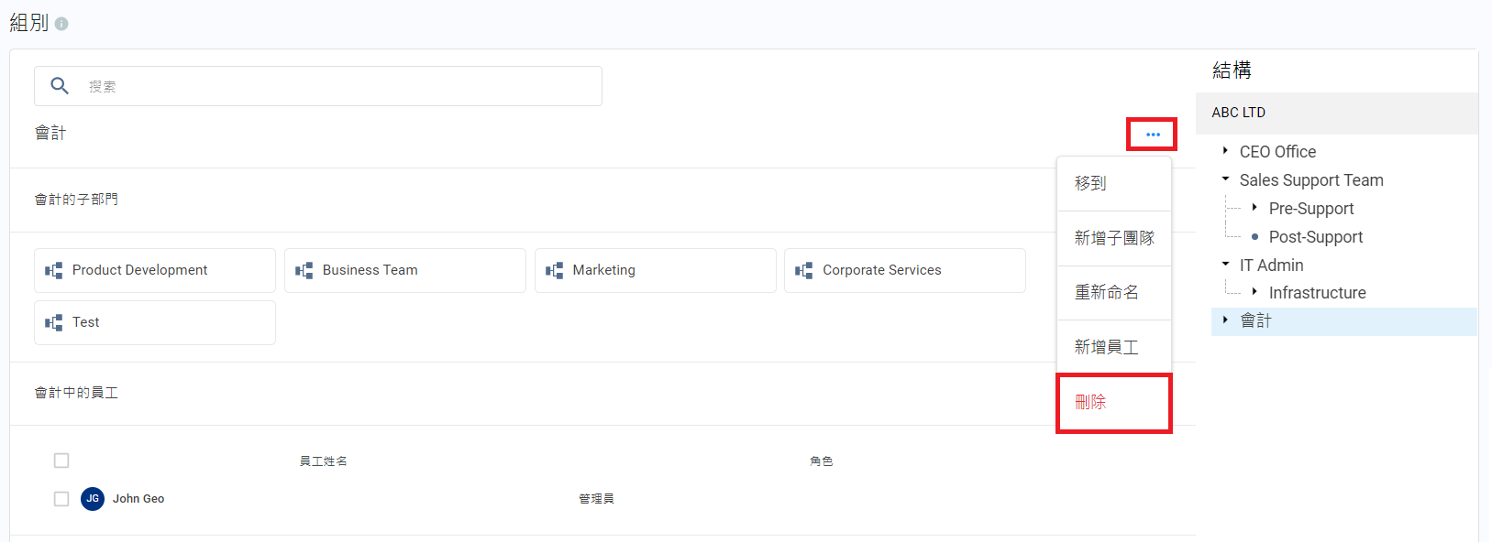The height and width of the screenshot is (542, 1492).
Task: Click the Corporate Services org-chart icon
Action: [804, 271]
